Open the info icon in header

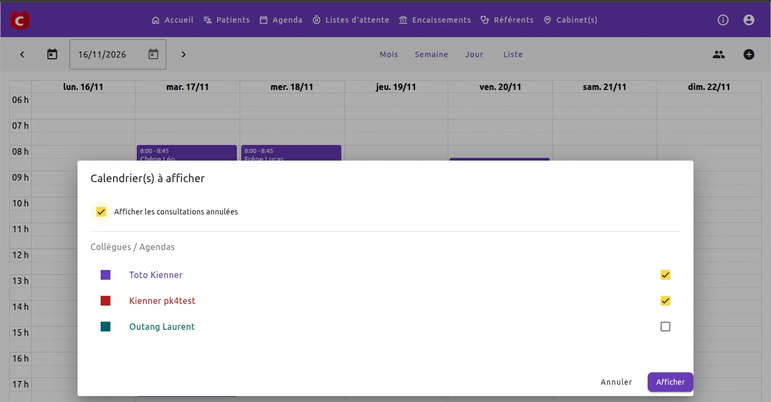pyautogui.click(x=723, y=20)
